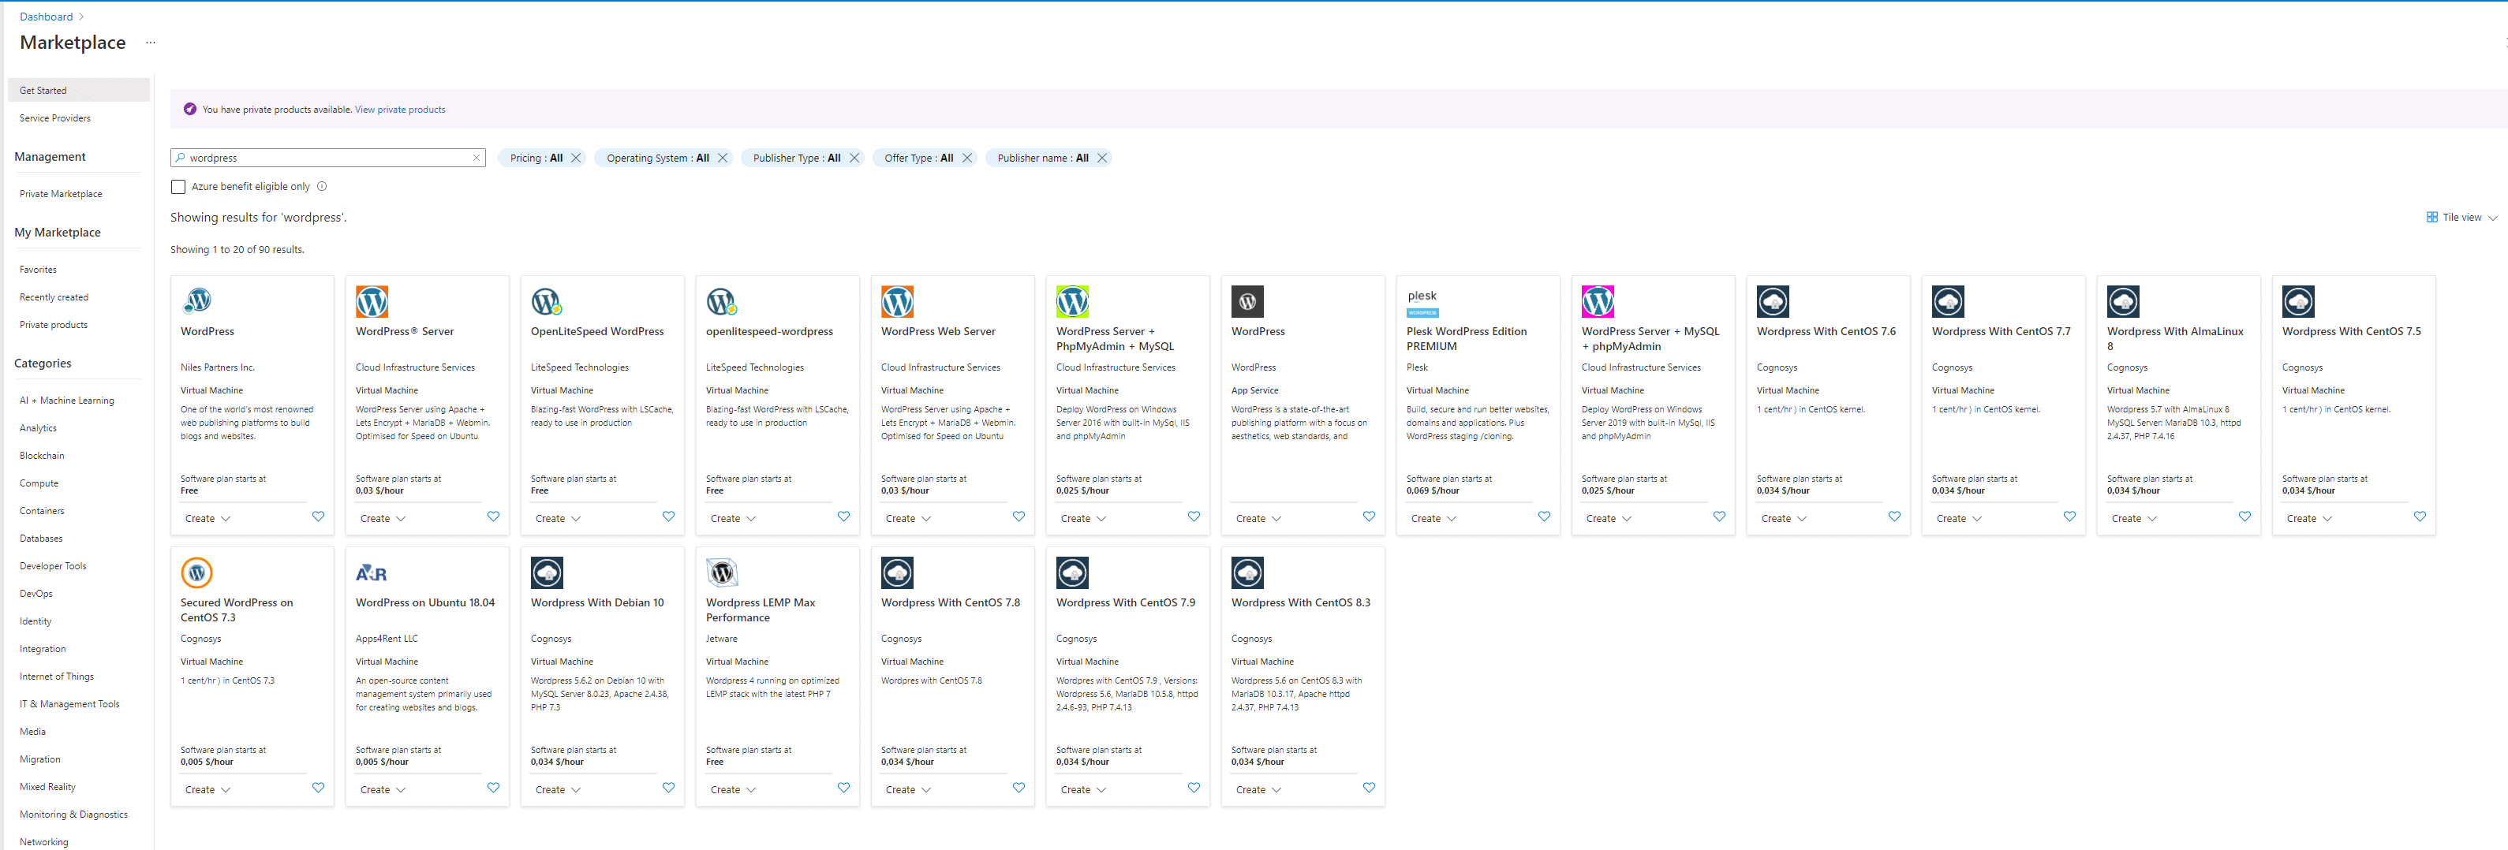This screenshot has width=2508, height=850.
Task: Open the Offer Type filter pill
Action: coord(919,158)
